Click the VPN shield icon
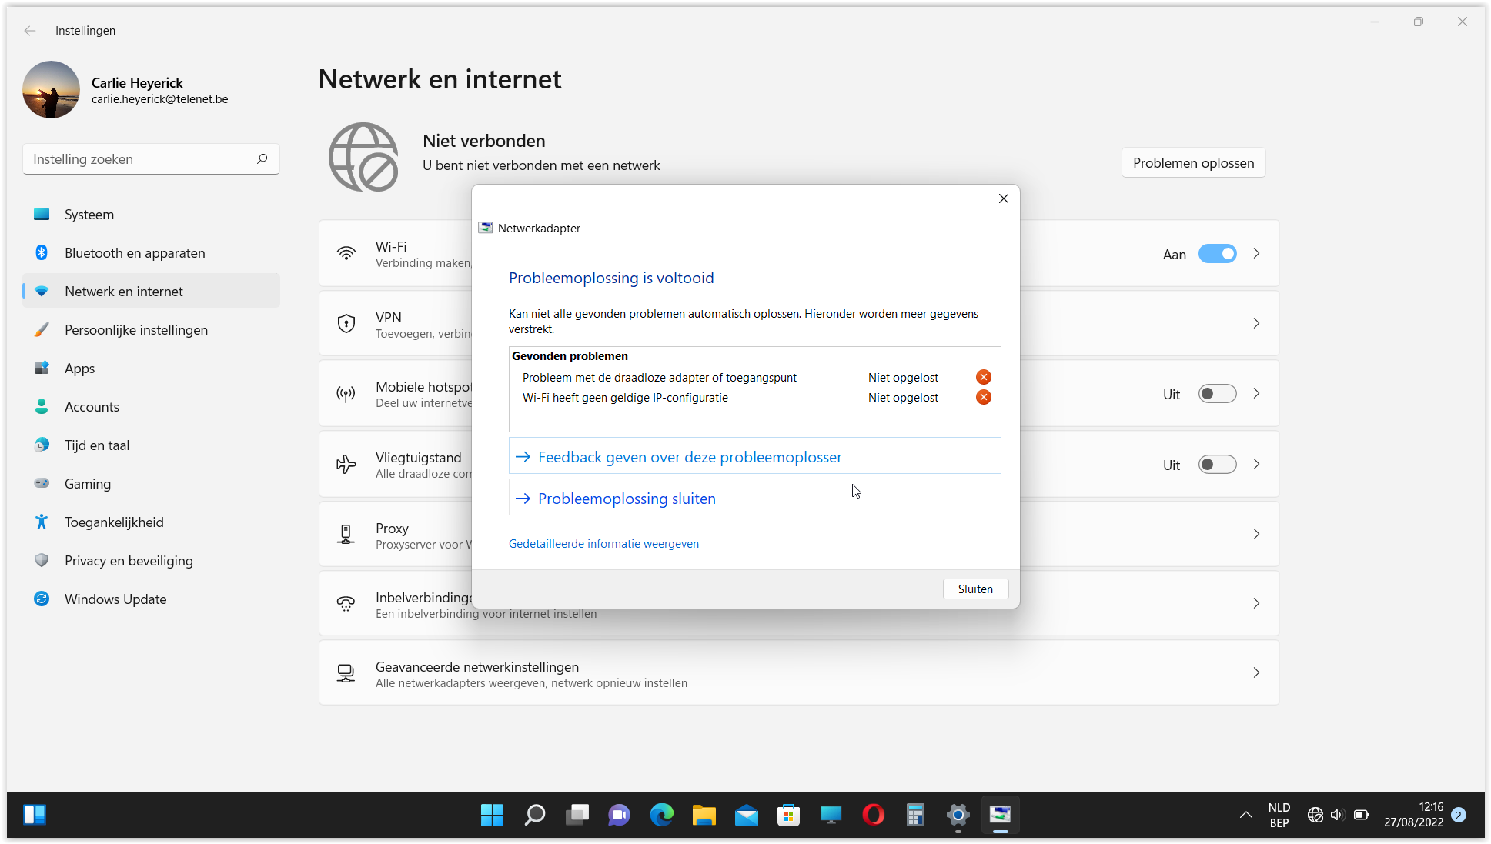The width and height of the screenshot is (1491, 844). (346, 322)
